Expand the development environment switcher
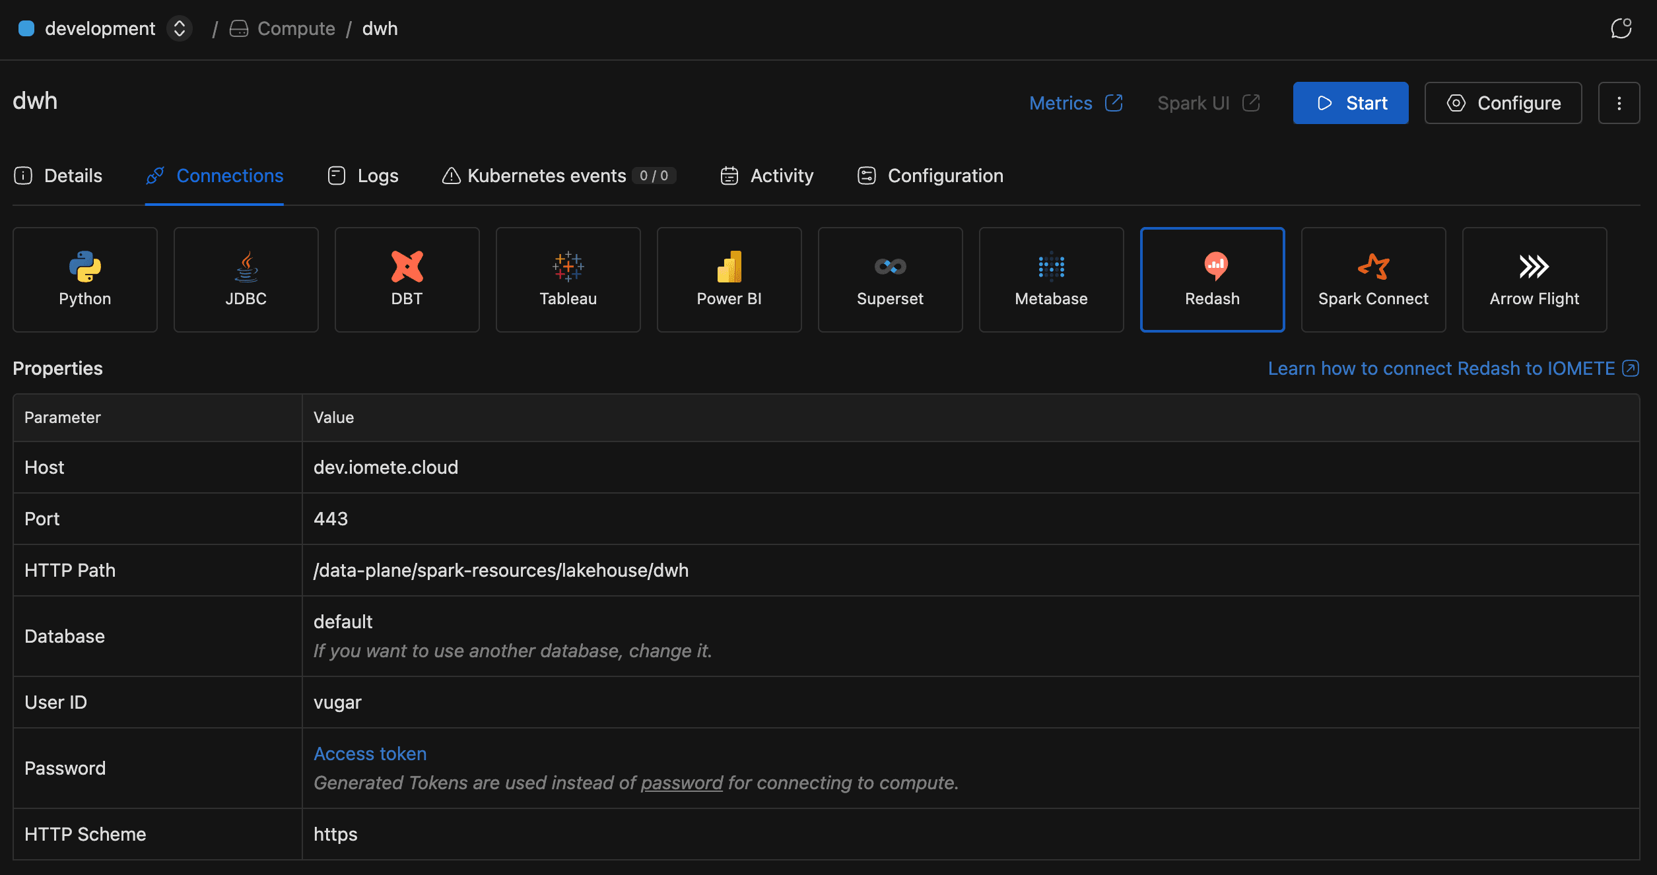1657x875 pixels. coord(179,29)
